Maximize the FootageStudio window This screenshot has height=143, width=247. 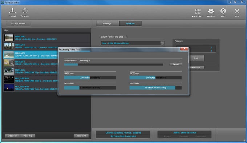(235, 2)
